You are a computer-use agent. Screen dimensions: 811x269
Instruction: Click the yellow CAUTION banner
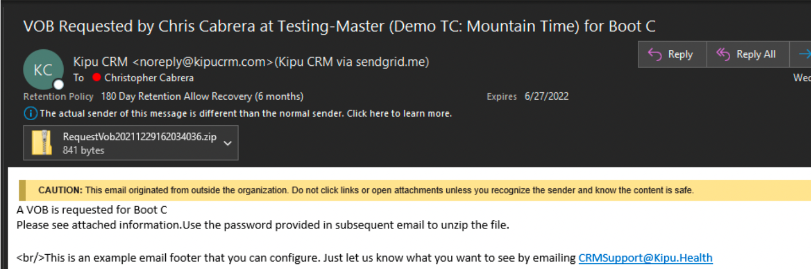[365, 190]
